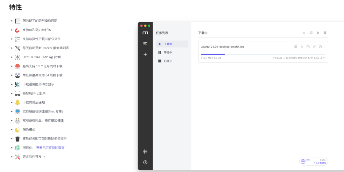This screenshot has width=344, height=172.
Task: Resume all tasks with header play icon
Action: click(x=318, y=33)
